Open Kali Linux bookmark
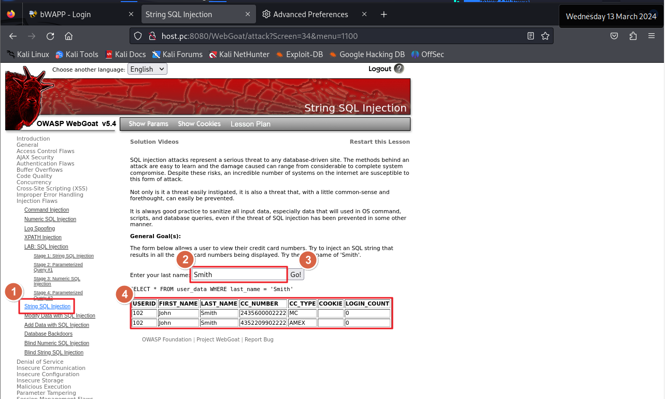Screen dimensions: 665x399 (28, 54)
